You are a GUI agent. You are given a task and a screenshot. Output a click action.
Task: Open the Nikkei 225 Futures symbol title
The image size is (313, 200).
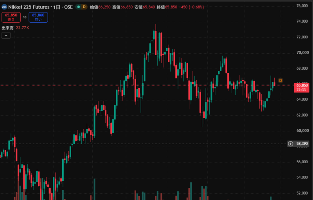pyautogui.click(x=40, y=7)
